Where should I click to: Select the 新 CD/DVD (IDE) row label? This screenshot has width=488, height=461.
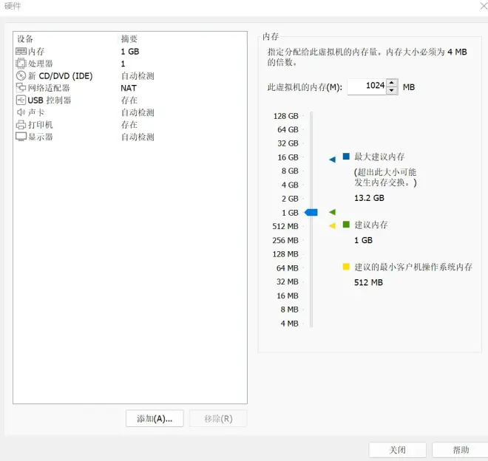click(60, 76)
